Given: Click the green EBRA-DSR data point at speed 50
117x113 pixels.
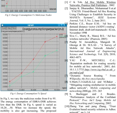Looking at the screenshot, I should pyautogui.click(x=57, y=50).
